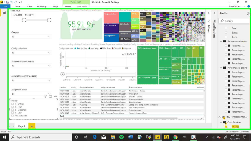251x141 pixels.
Task: Tick the Trend field checkbox
Action: 226,37
